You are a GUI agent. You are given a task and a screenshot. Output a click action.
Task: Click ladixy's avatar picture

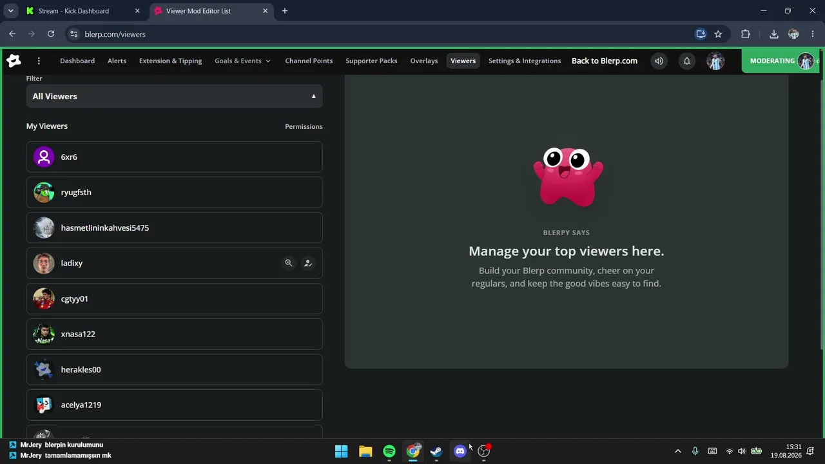click(x=44, y=263)
